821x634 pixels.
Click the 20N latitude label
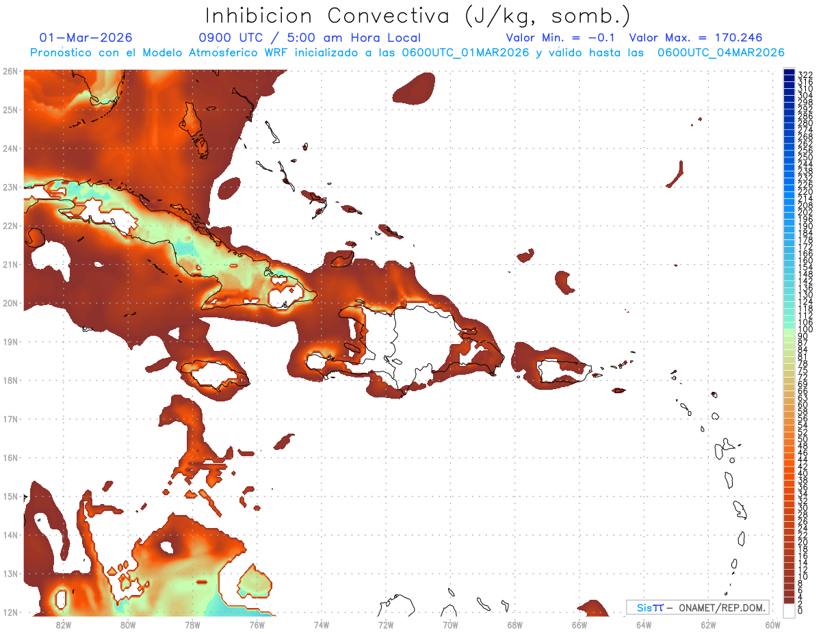(10, 303)
